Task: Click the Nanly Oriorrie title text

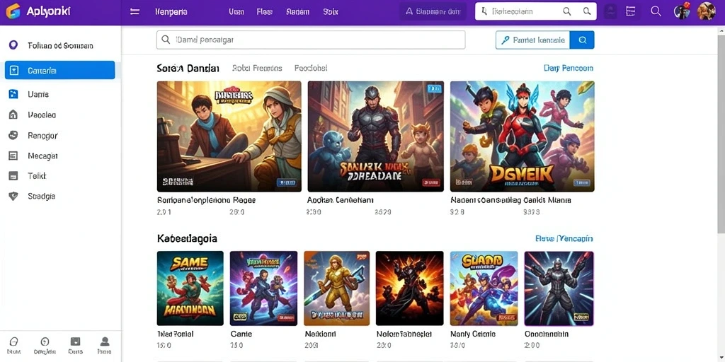Action: click(473, 334)
